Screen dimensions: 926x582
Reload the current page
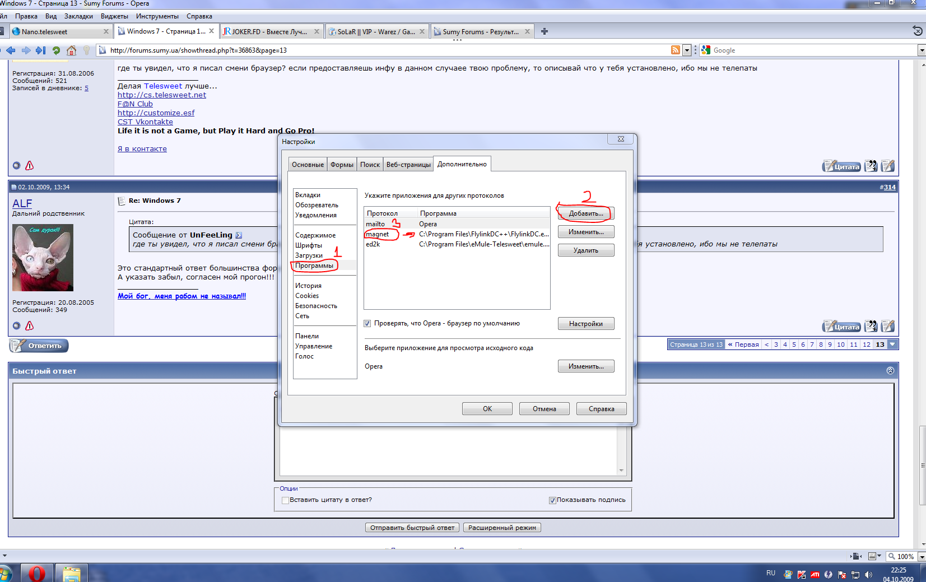[56, 50]
